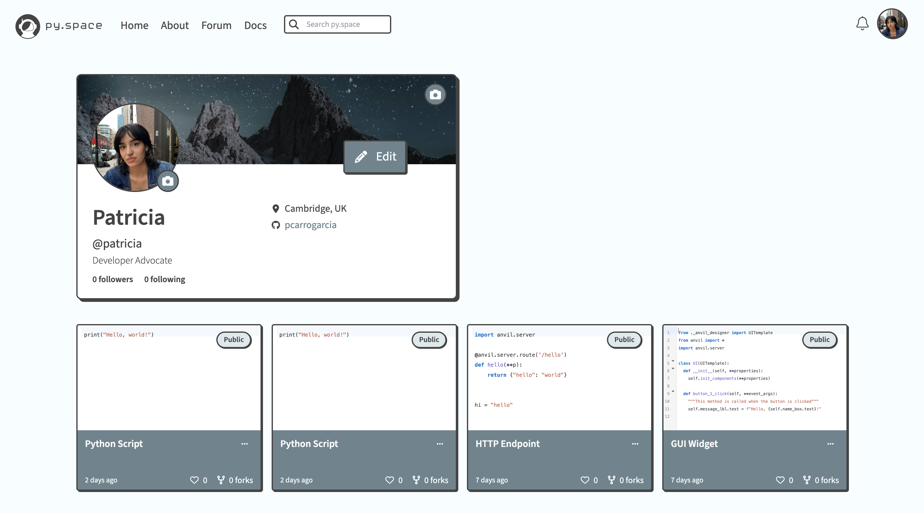Viewport: 924px width, 513px height.
Task: Change cover photo via camera icon
Action: [x=435, y=95]
